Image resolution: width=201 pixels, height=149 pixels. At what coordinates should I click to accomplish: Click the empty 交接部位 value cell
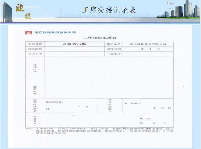[74, 49]
